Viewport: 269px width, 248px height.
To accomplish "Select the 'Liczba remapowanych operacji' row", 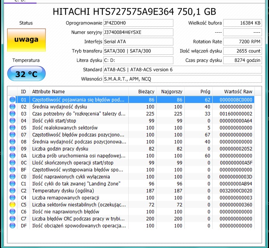I will coord(131,197).
